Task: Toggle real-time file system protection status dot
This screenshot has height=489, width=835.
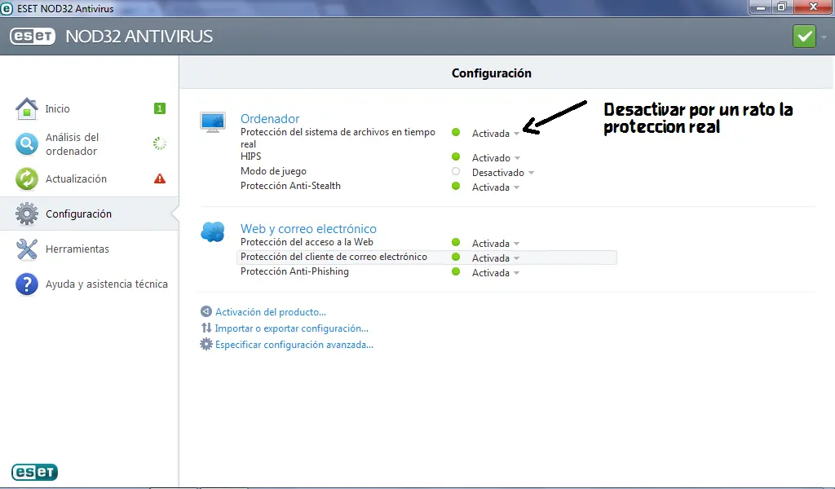Action: coord(456,132)
